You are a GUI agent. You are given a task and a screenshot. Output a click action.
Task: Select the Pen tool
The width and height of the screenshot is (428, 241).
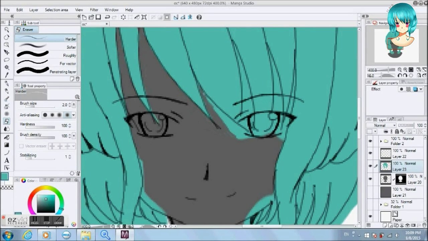pos(6,83)
